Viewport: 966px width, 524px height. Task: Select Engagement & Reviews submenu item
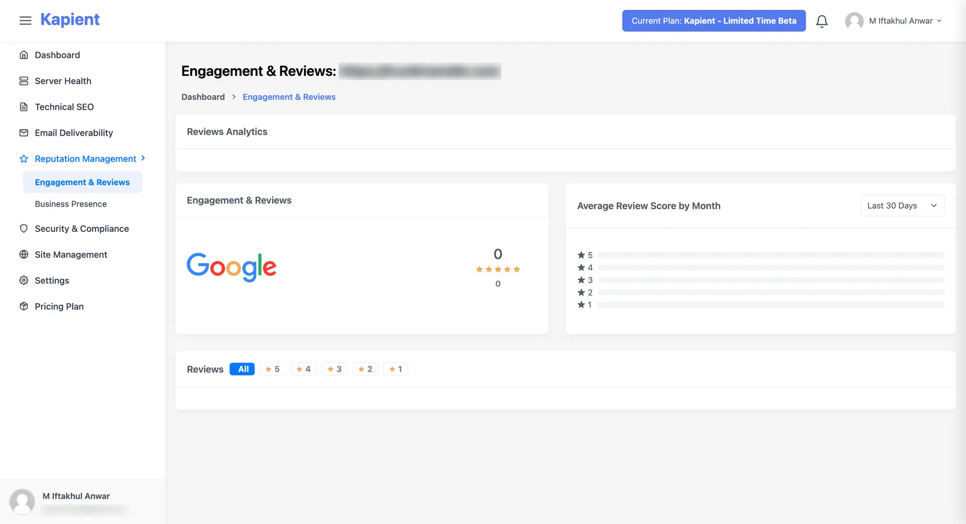click(x=83, y=182)
